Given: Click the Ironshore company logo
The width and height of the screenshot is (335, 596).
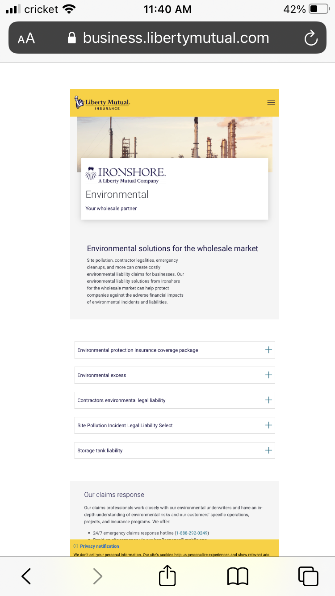Looking at the screenshot, I should coord(126,175).
